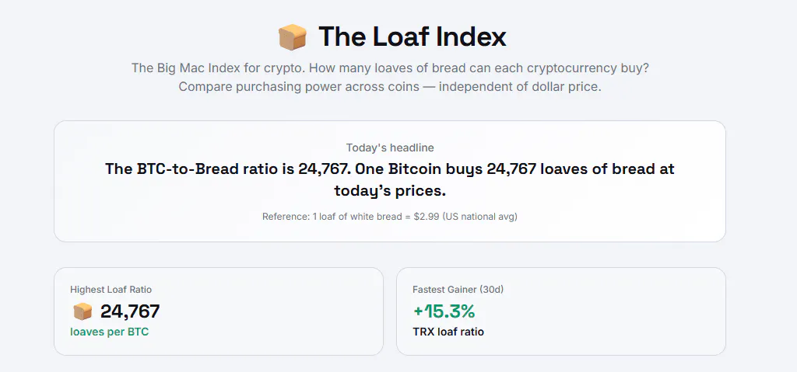Click the Fastest Gainer (30d) label
Viewport: 797px width, 372px height.
tap(458, 290)
